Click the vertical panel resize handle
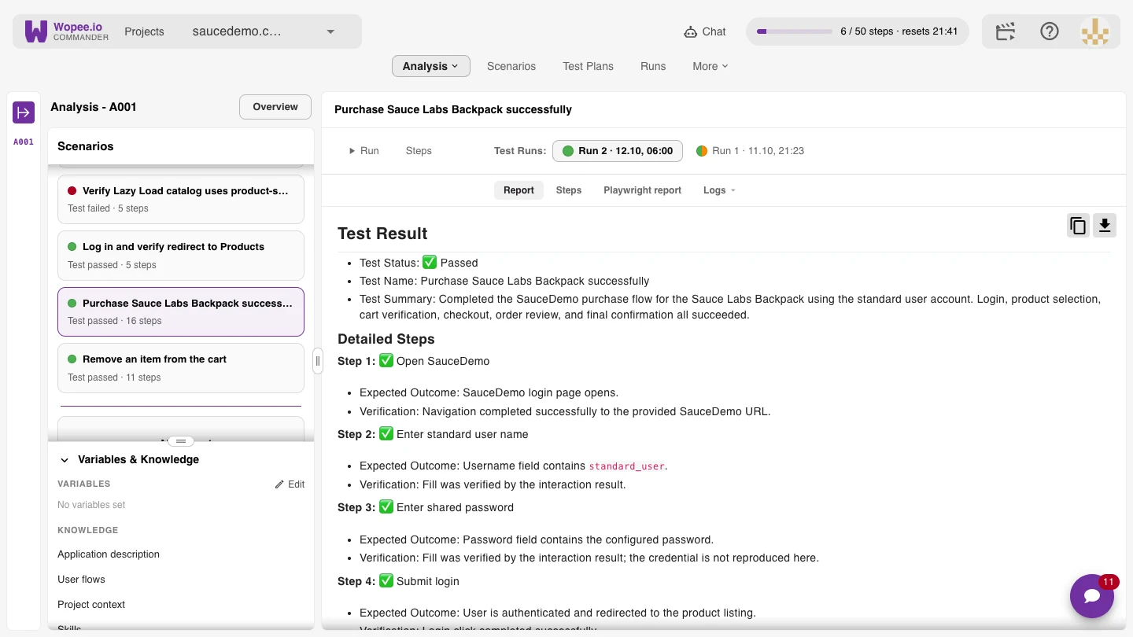 point(318,361)
